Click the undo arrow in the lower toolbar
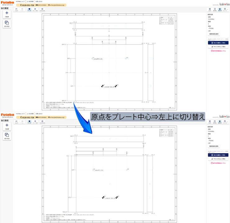Image resolution: width=230 pixels, height=223 pixels. click(x=16, y=121)
